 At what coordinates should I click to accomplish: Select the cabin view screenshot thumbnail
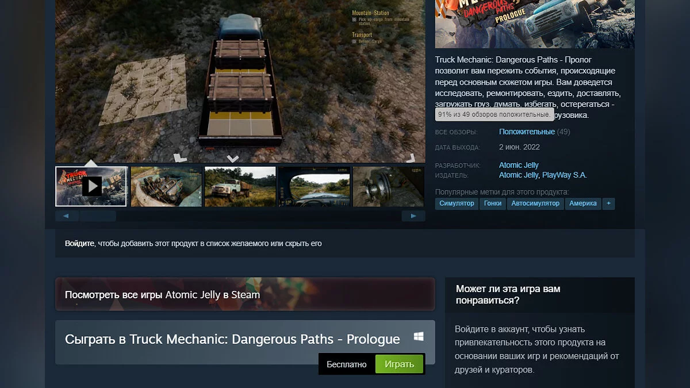[x=314, y=186]
